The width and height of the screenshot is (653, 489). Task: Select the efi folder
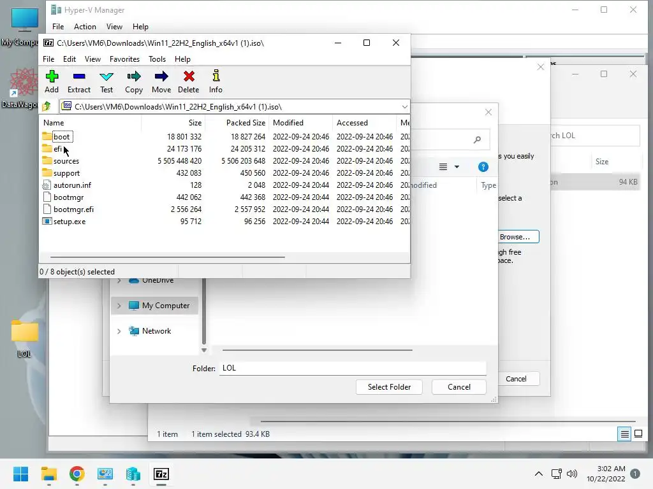pyautogui.click(x=57, y=149)
